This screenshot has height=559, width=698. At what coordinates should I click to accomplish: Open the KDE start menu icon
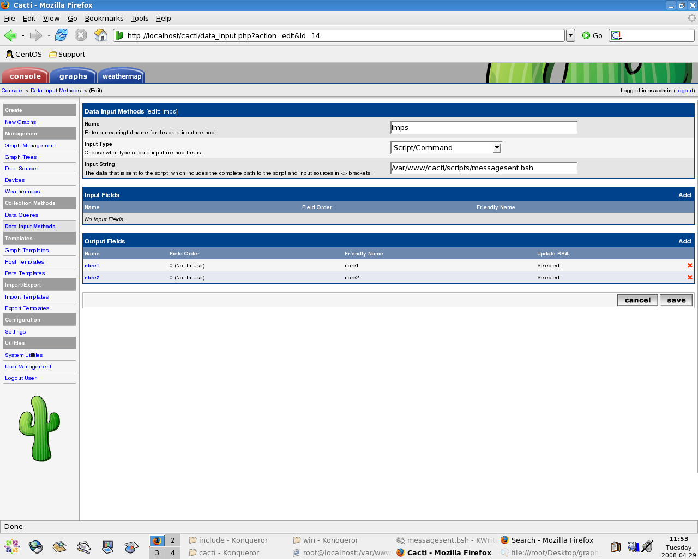(x=11, y=546)
